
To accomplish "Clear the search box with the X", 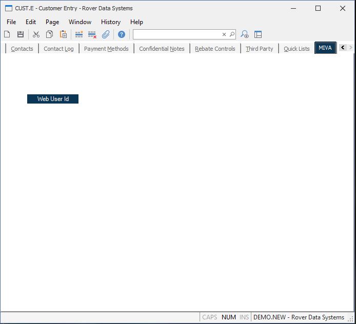I will pyautogui.click(x=224, y=34).
